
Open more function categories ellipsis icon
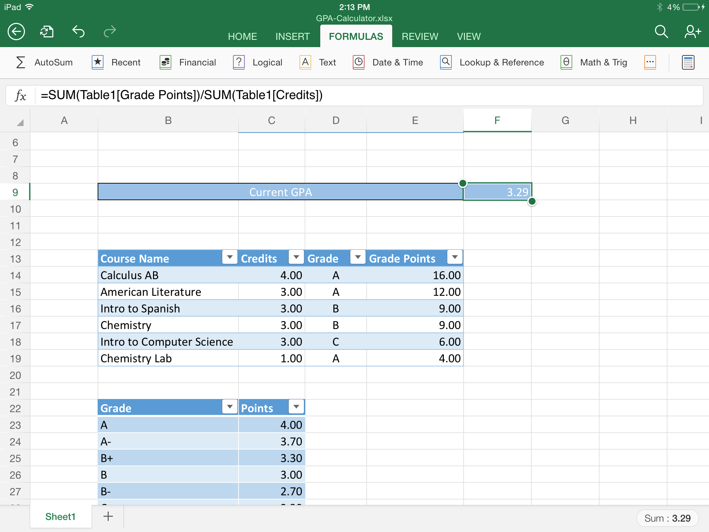pos(650,62)
